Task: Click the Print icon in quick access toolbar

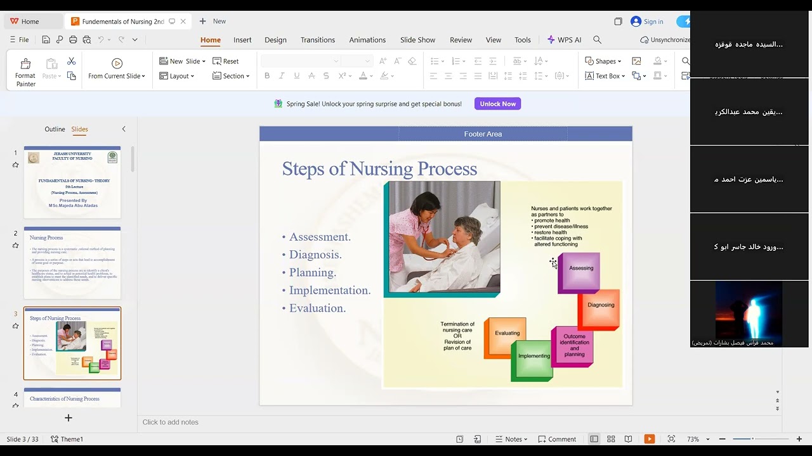Action: point(73,39)
